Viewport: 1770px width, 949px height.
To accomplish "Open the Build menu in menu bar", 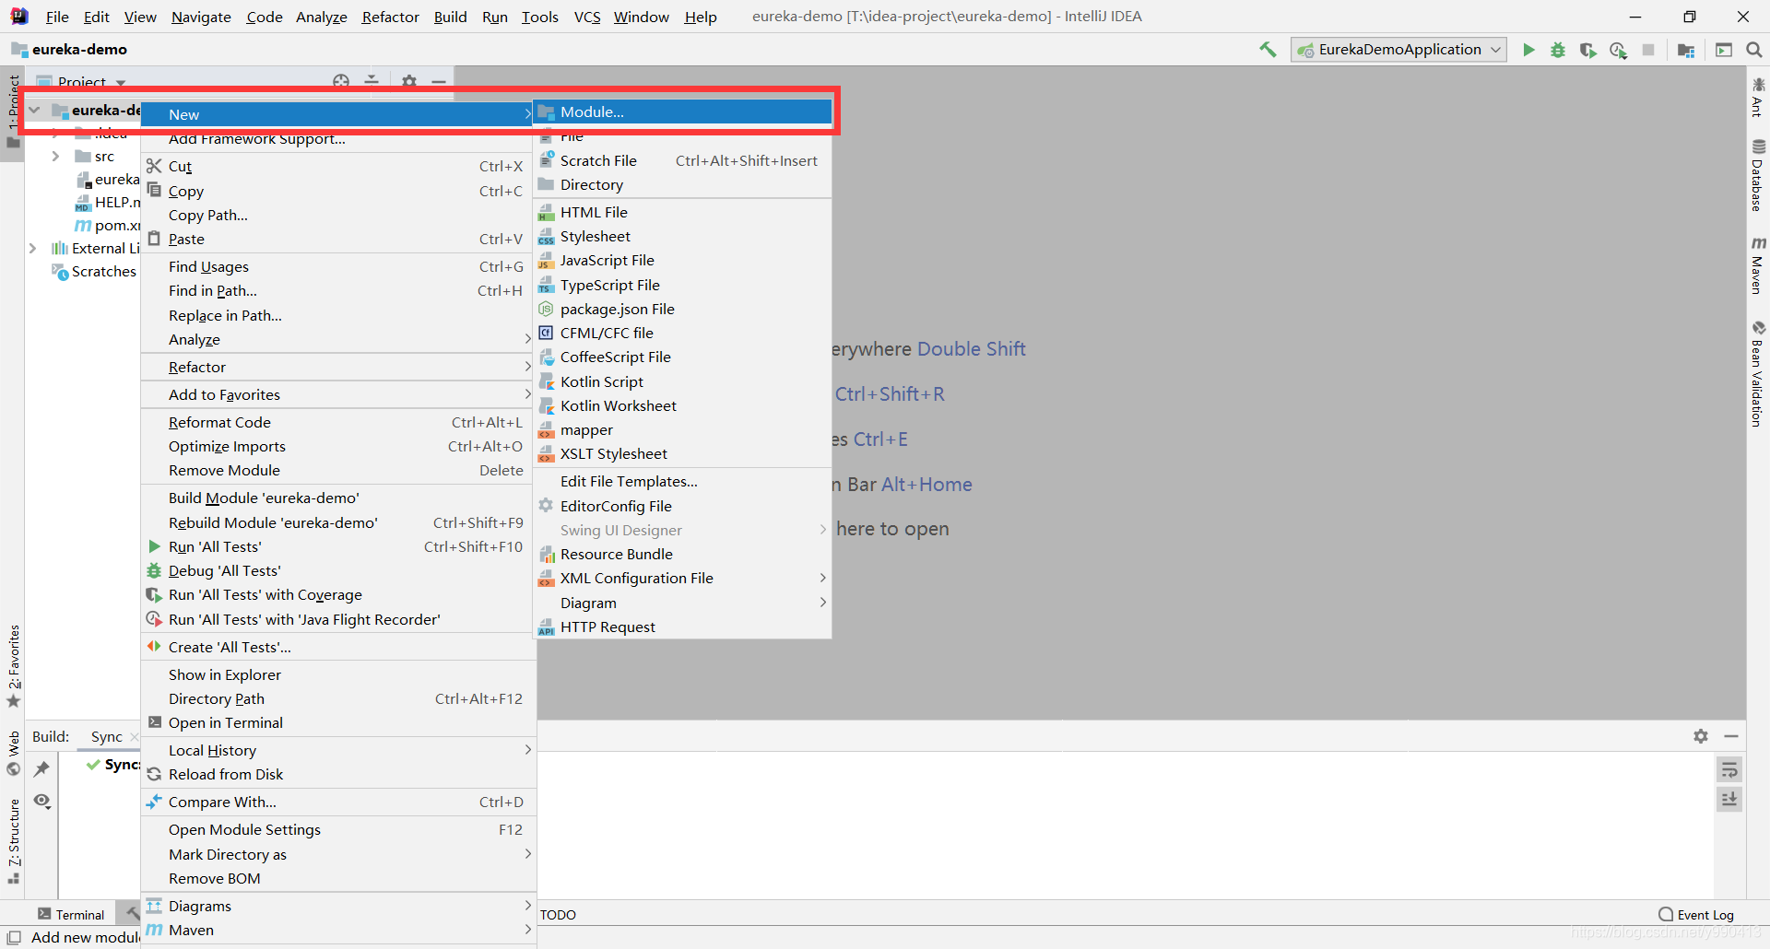I will click(450, 17).
